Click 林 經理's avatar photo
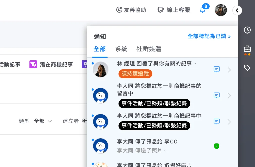 101,70
